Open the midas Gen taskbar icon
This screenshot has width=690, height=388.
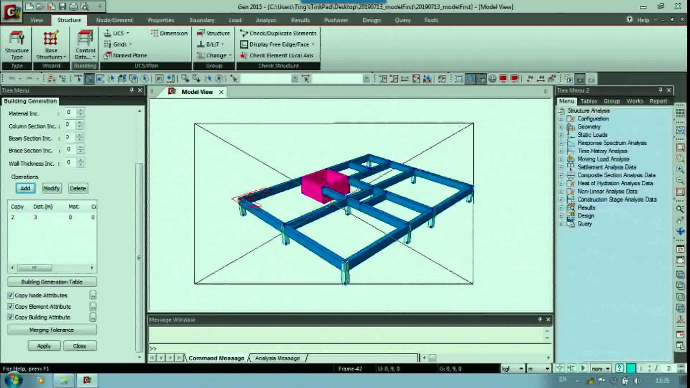(x=87, y=380)
